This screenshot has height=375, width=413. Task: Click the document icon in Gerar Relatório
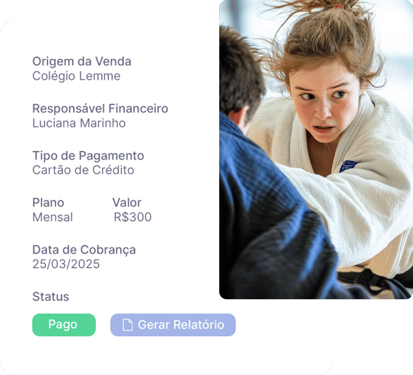(x=128, y=325)
